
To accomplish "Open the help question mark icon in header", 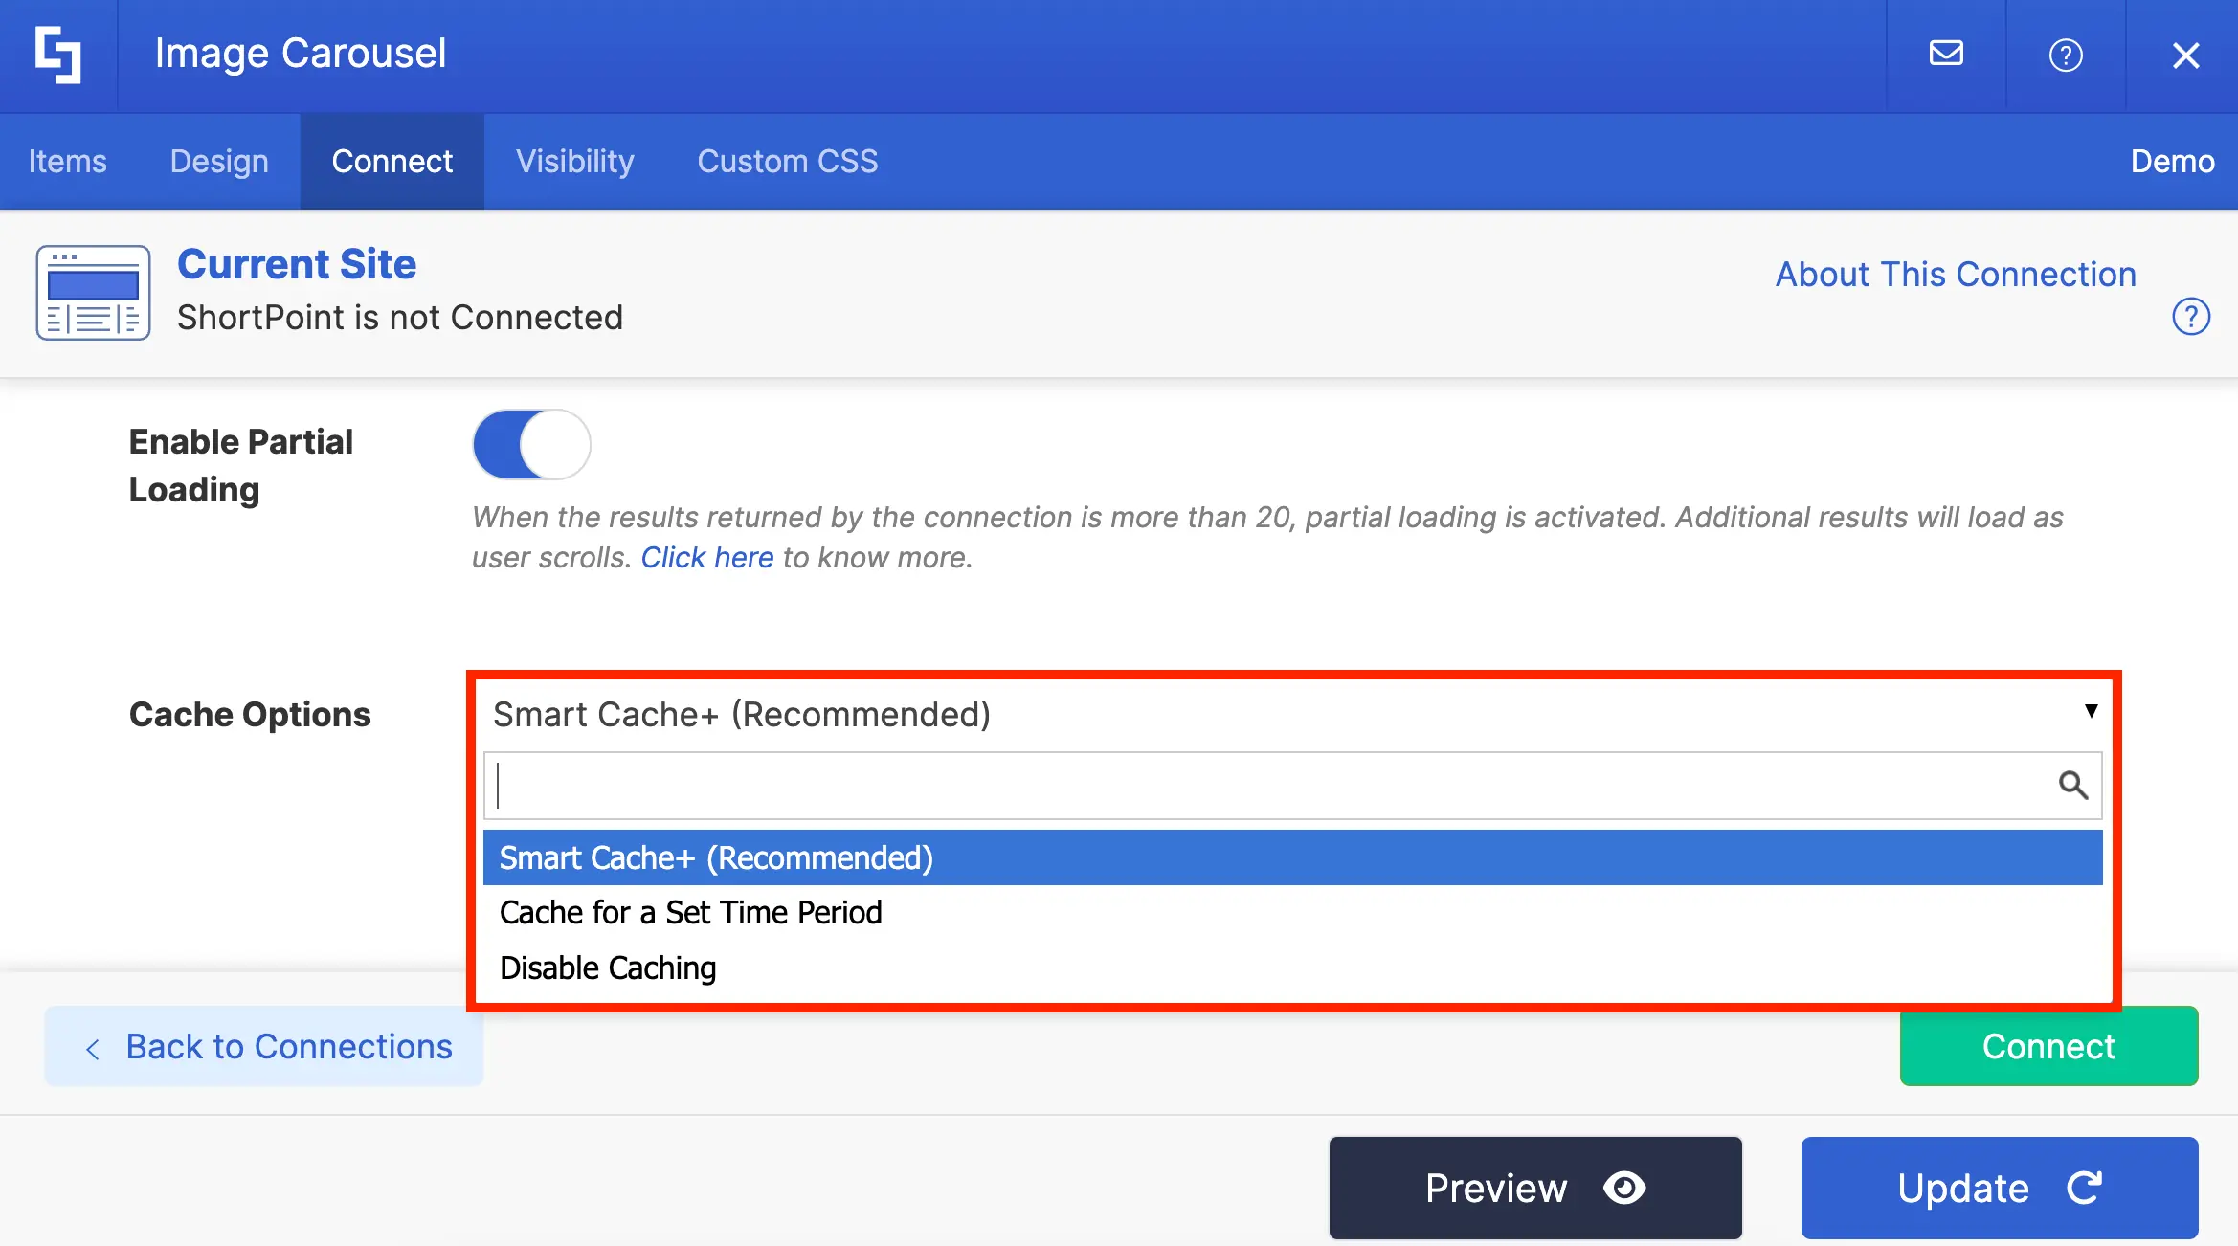I will pos(2066,55).
